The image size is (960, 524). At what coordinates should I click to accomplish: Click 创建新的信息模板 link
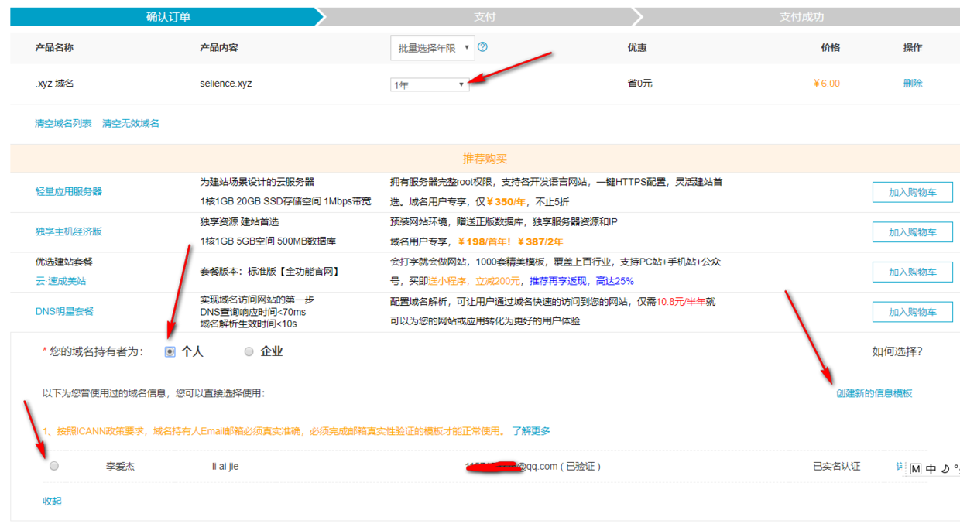[874, 394]
